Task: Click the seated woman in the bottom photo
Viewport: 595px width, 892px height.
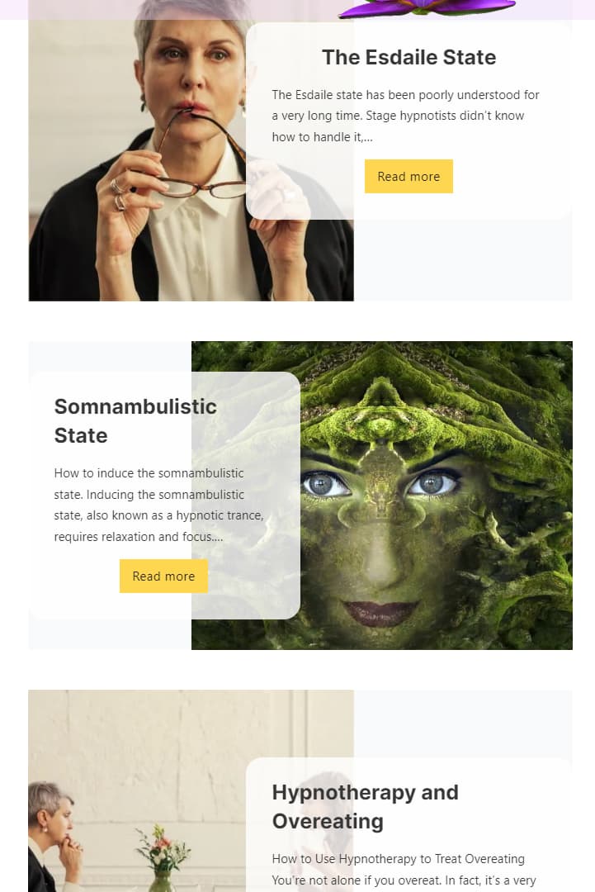Action: (x=54, y=837)
